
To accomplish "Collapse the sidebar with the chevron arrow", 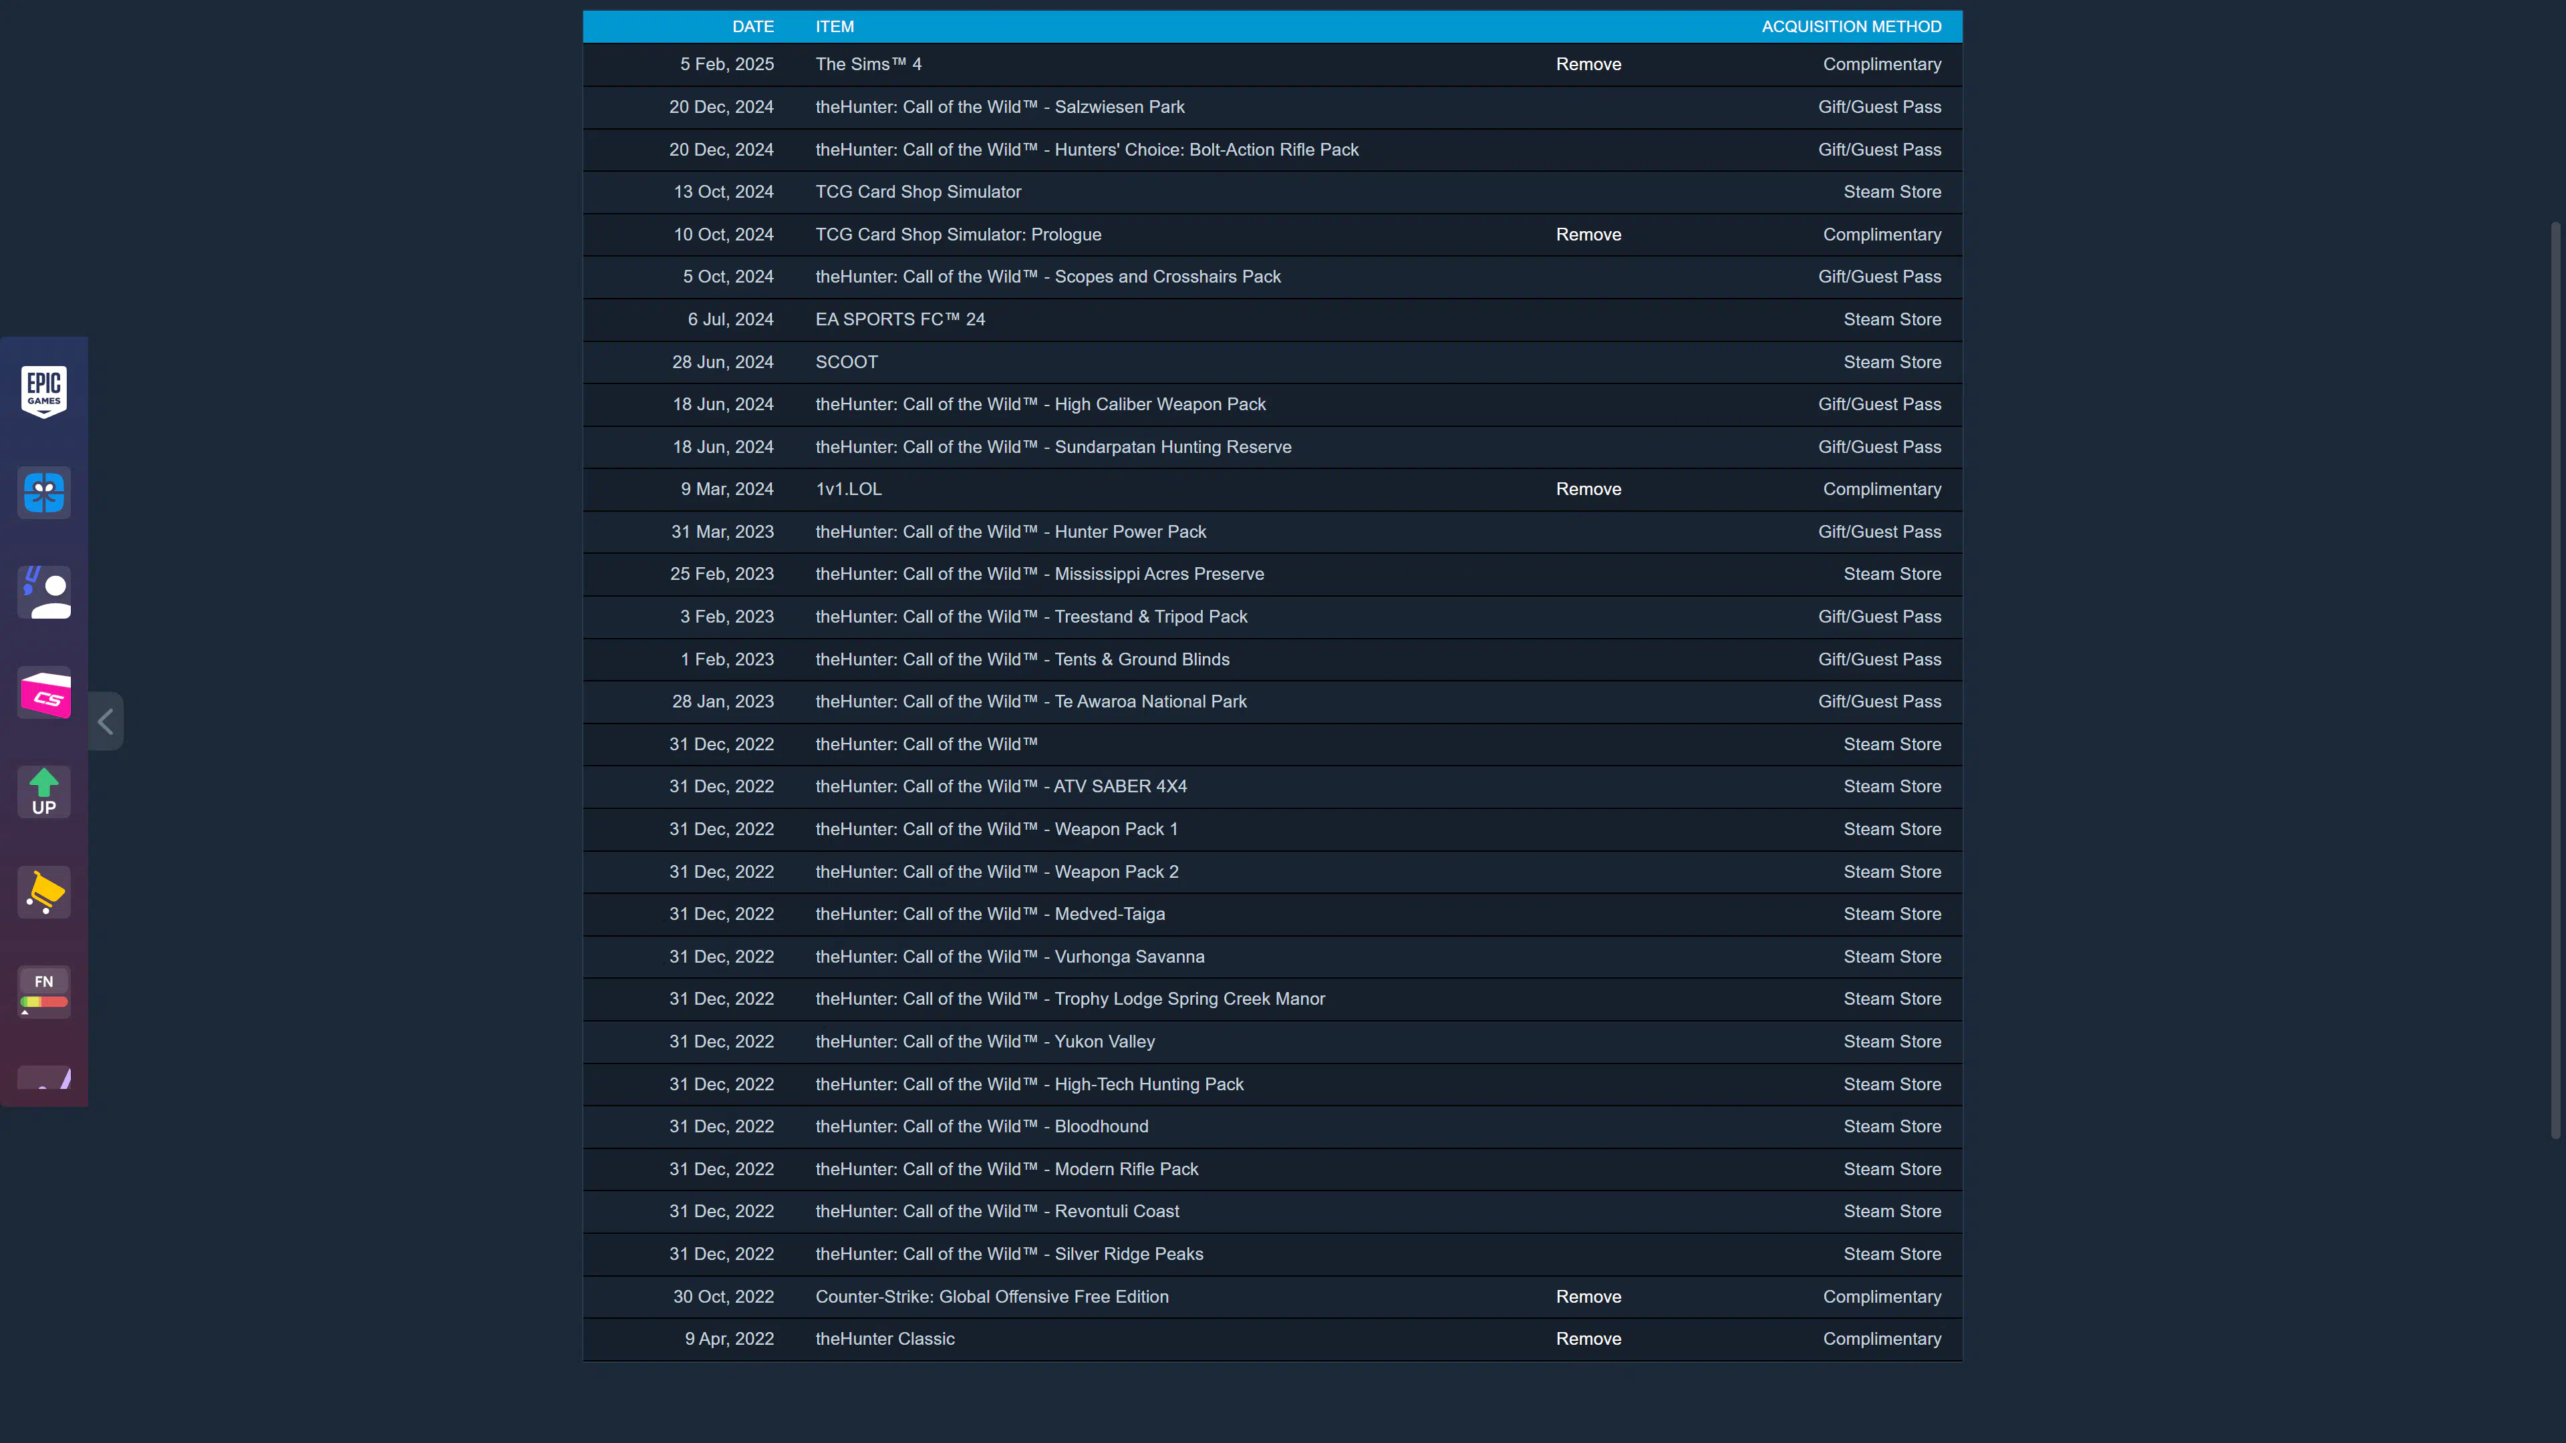I will pos(106,721).
